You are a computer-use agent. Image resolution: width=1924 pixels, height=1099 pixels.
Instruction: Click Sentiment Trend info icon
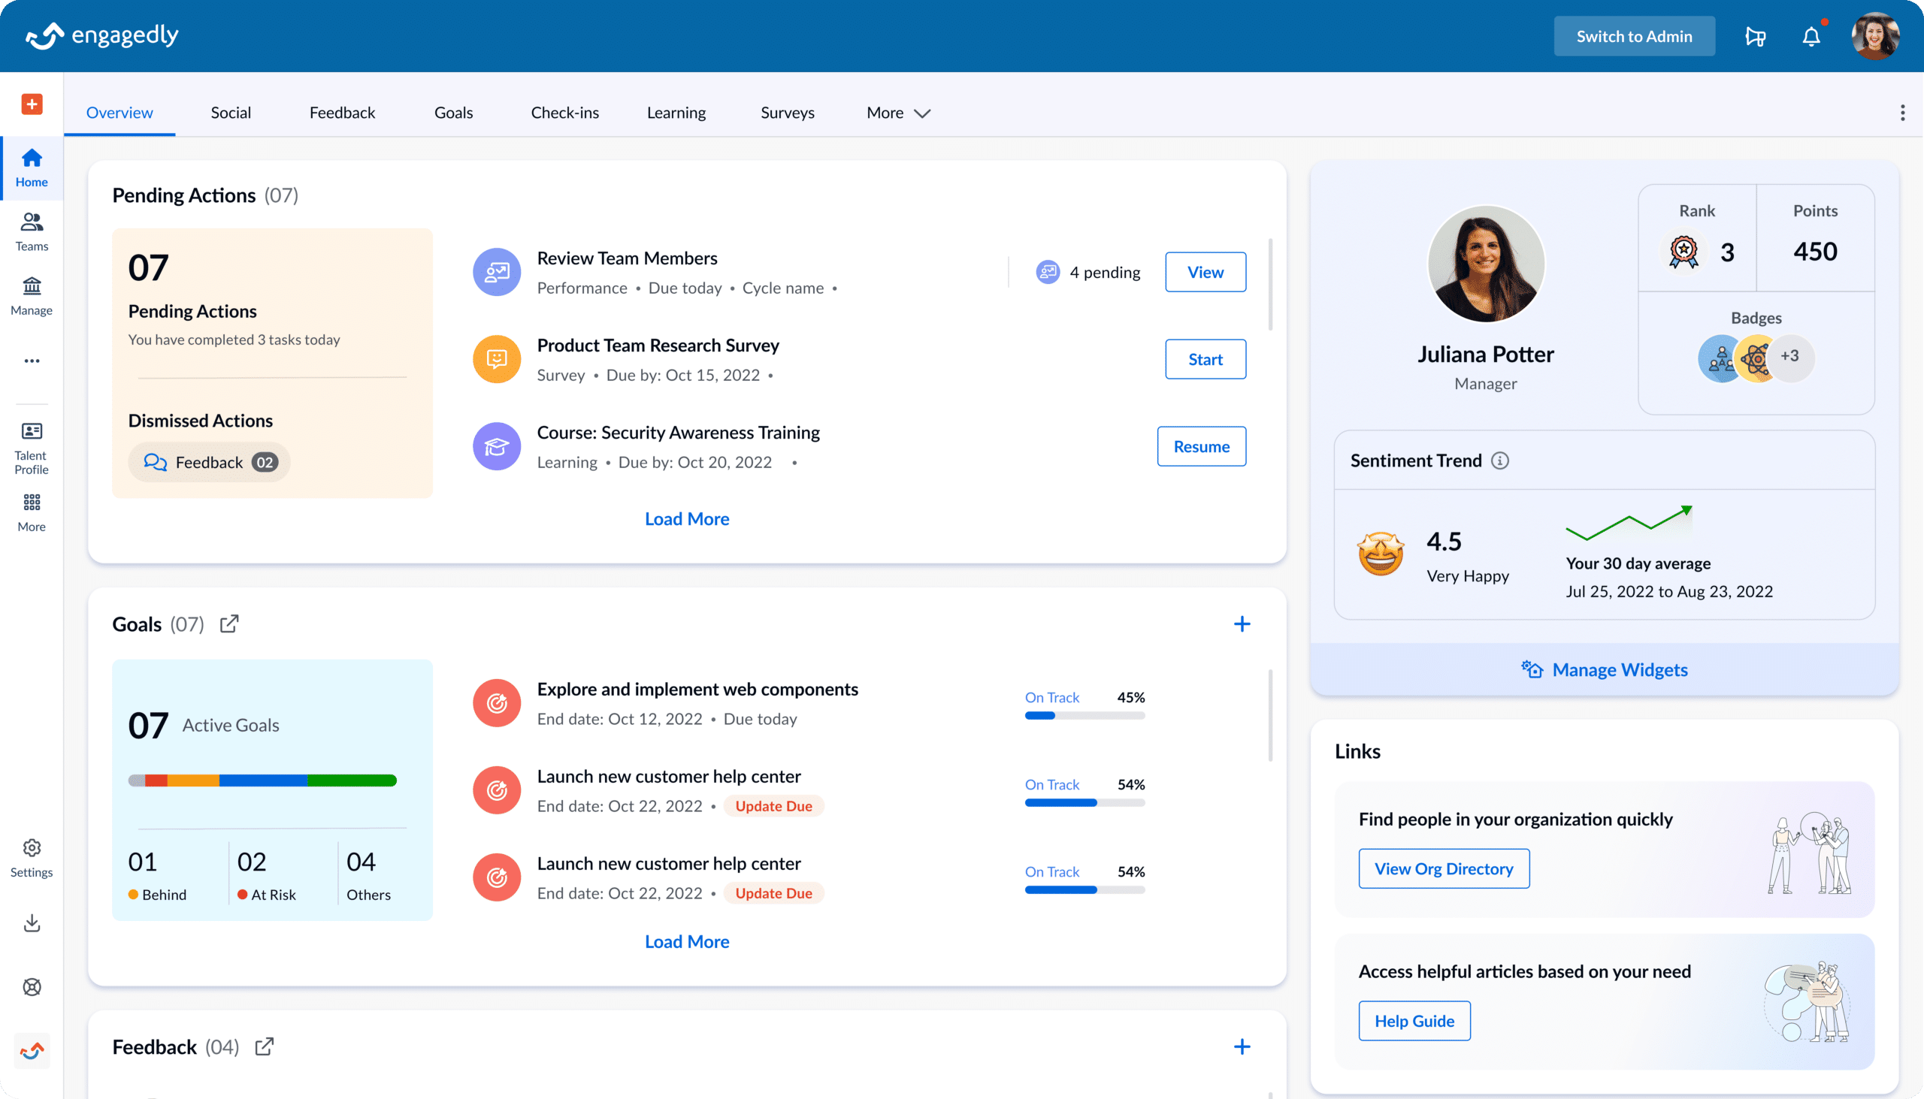pos(1499,460)
